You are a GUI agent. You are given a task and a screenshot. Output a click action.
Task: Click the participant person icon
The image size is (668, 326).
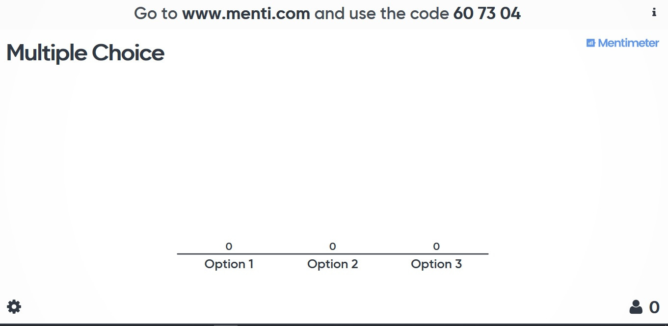pos(636,307)
